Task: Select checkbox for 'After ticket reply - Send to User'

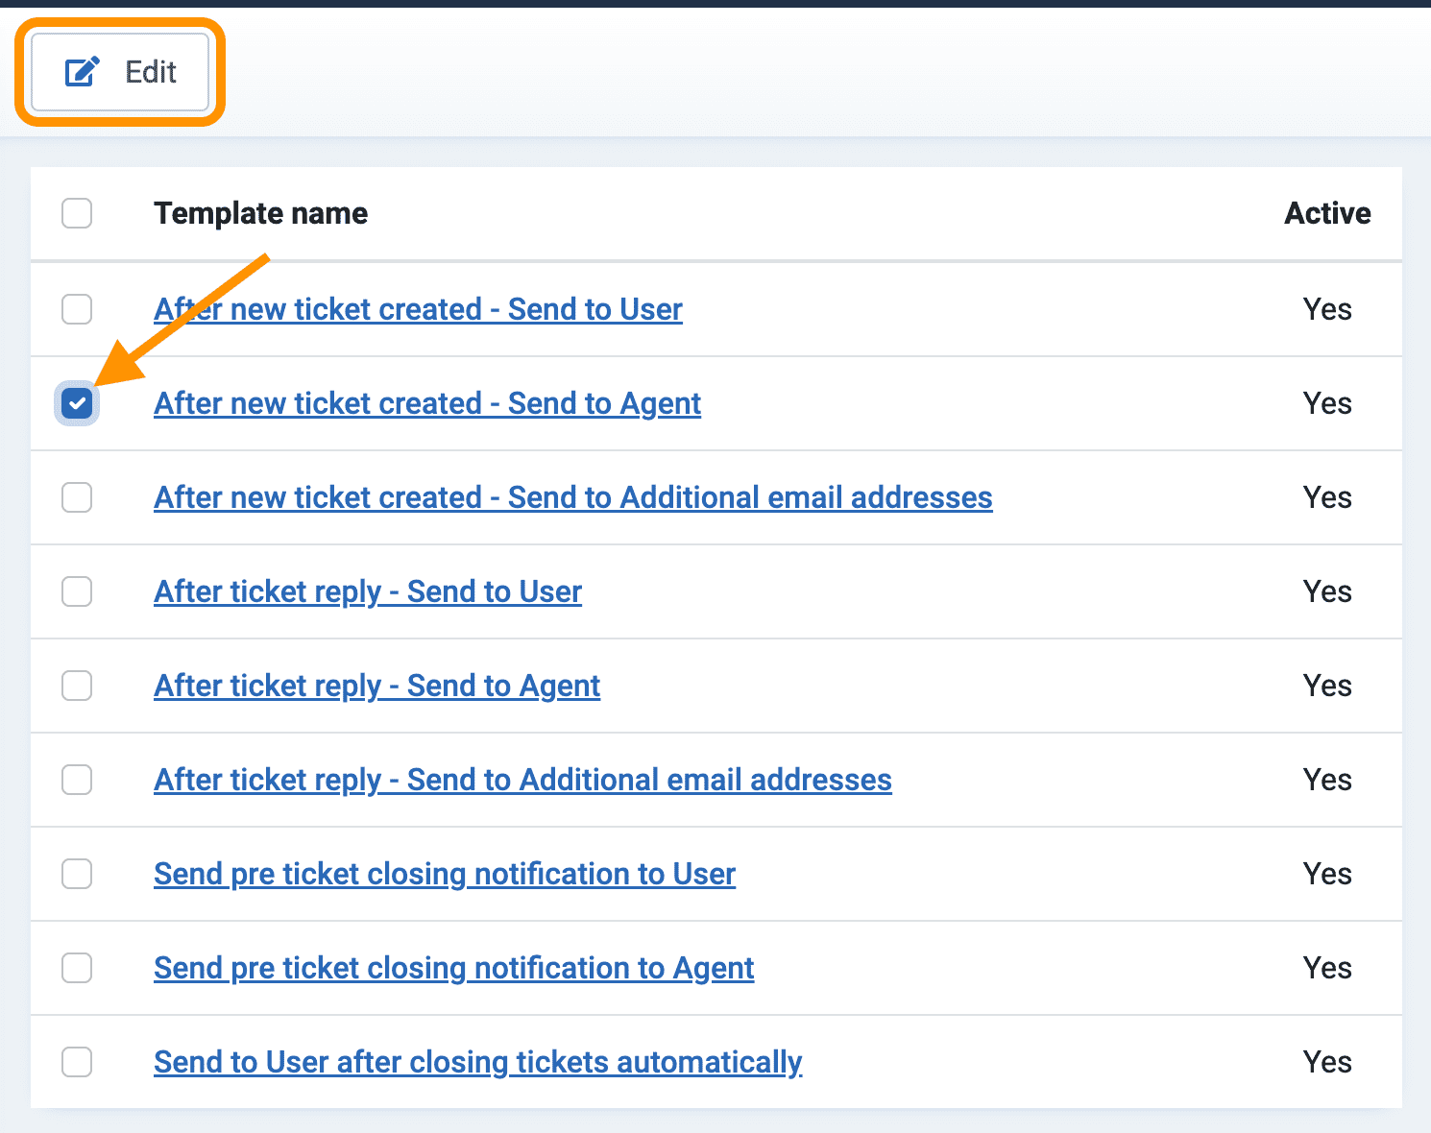Action: click(x=77, y=591)
